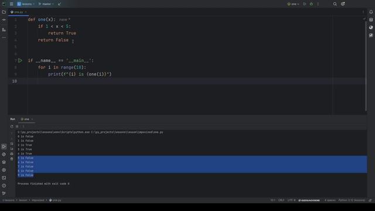Open more options in Run panel toolbar

click(23, 127)
